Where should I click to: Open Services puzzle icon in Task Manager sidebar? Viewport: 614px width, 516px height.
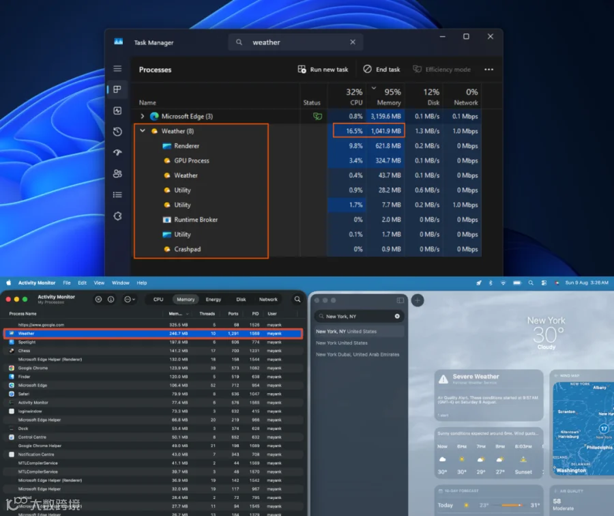(117, 216)
